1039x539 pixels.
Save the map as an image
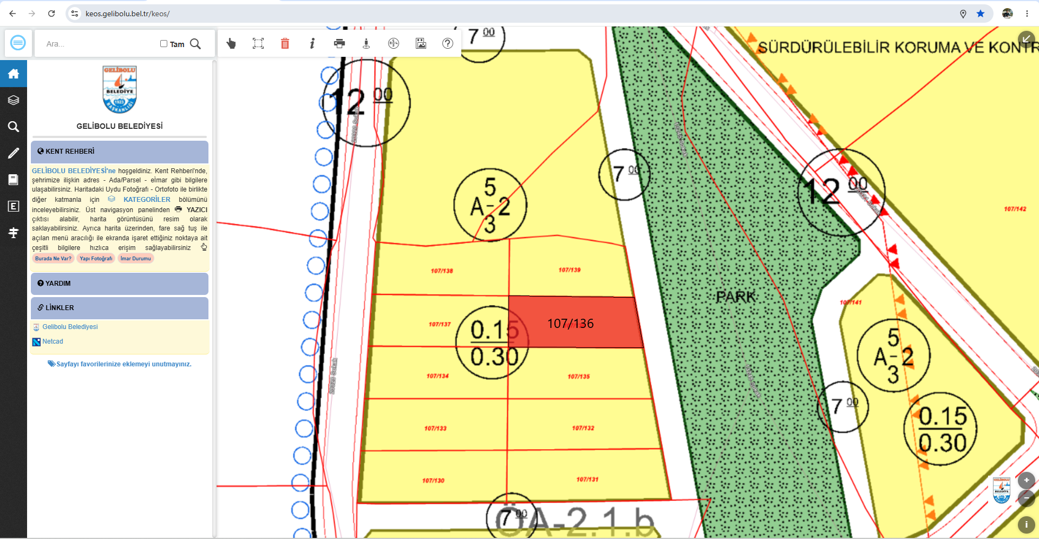[x=421, y=43]
